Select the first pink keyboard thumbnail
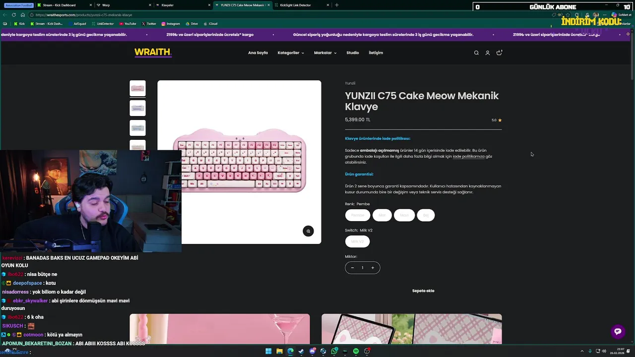635x357 pixels. [x=137, y=88]
